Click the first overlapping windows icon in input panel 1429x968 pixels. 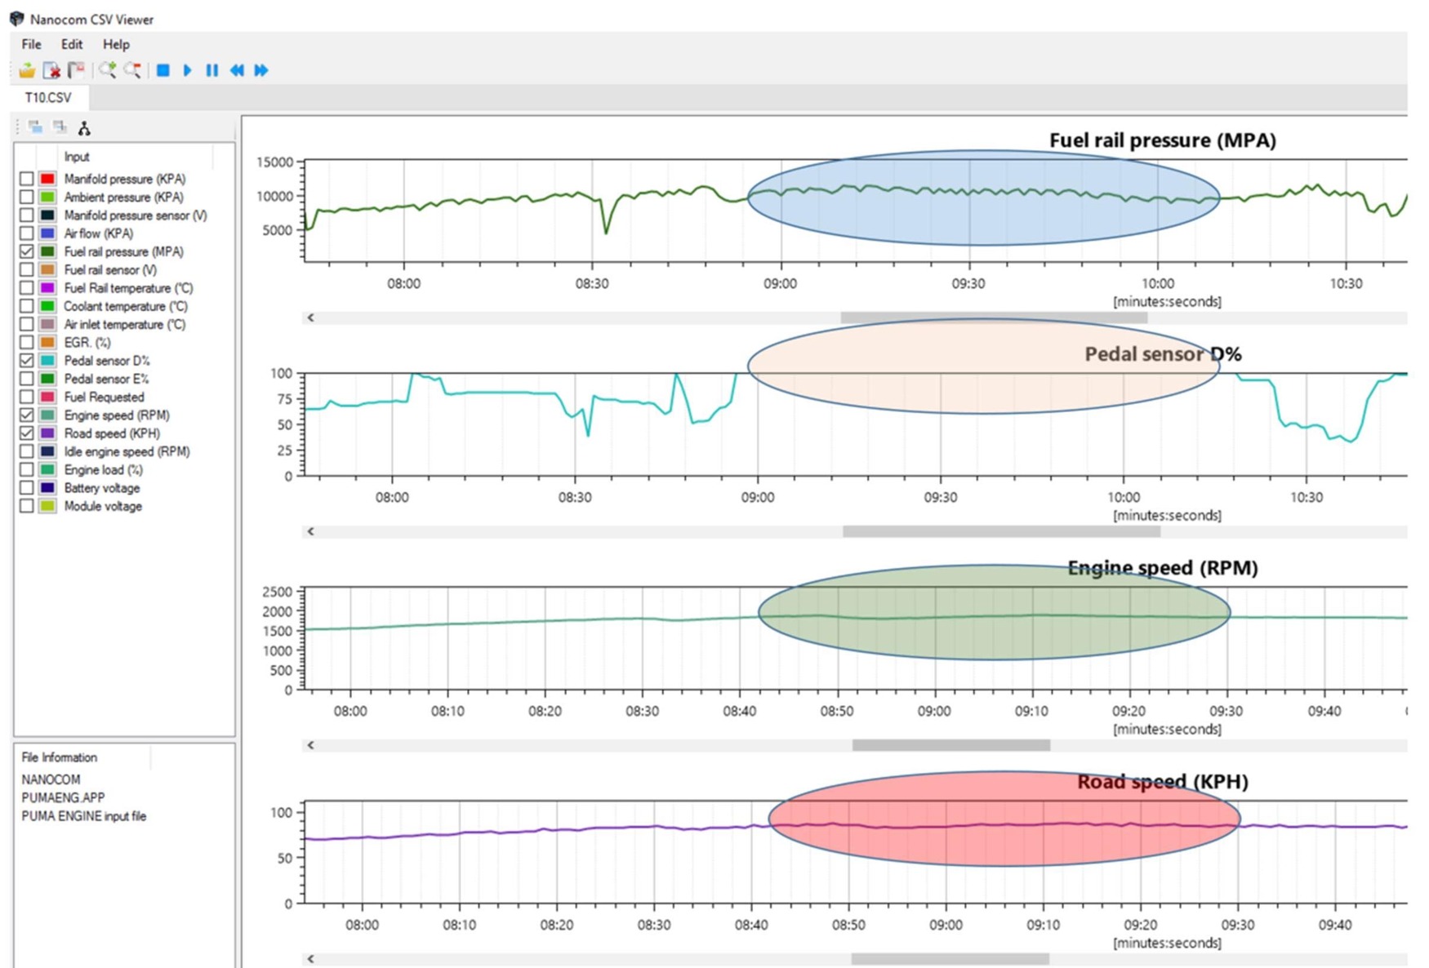pos(35,127)
